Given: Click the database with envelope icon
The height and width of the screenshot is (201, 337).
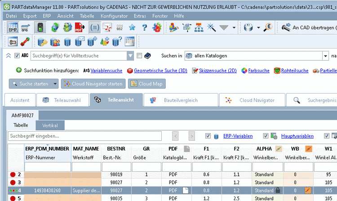Looking at the screenshot, I should (x=80, y=41).
